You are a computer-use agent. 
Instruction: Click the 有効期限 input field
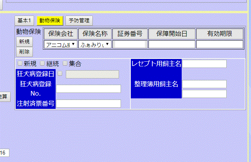tap(220, 45)
